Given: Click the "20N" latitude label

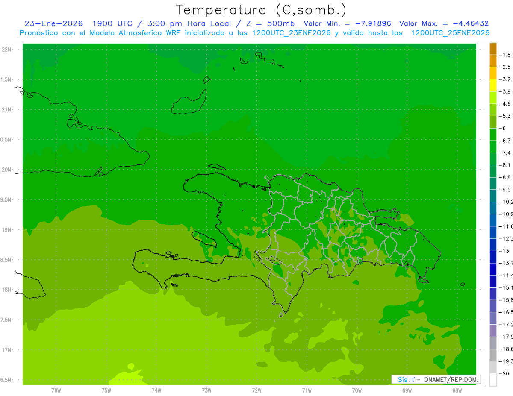Looking at the screenshot, I should tap(6, 170).
